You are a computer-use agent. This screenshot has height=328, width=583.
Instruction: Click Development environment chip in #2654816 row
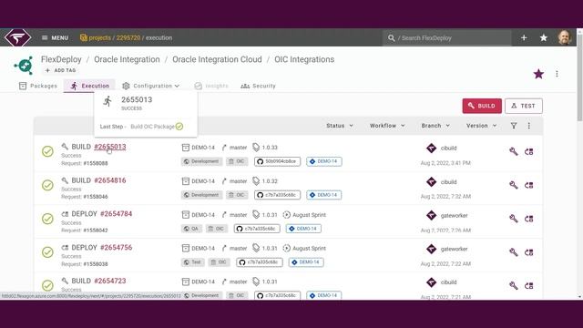(x=202, y=195)
